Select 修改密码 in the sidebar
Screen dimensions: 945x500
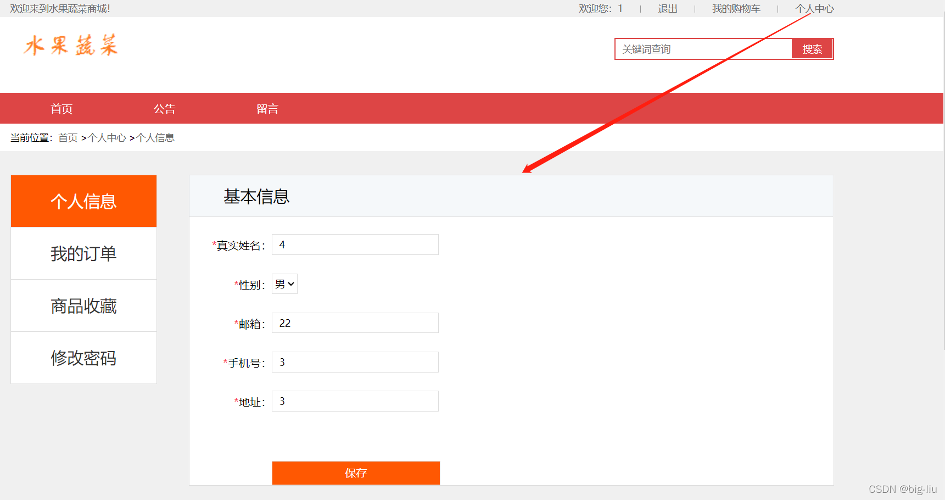coord(83,358)
